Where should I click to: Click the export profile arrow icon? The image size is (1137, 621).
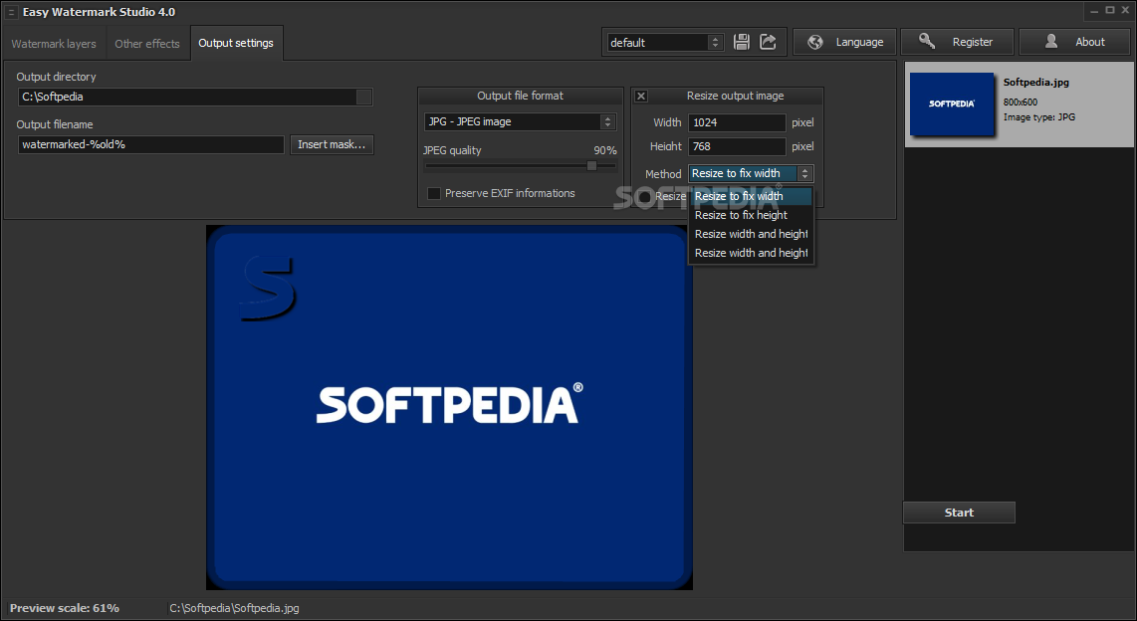768,42
